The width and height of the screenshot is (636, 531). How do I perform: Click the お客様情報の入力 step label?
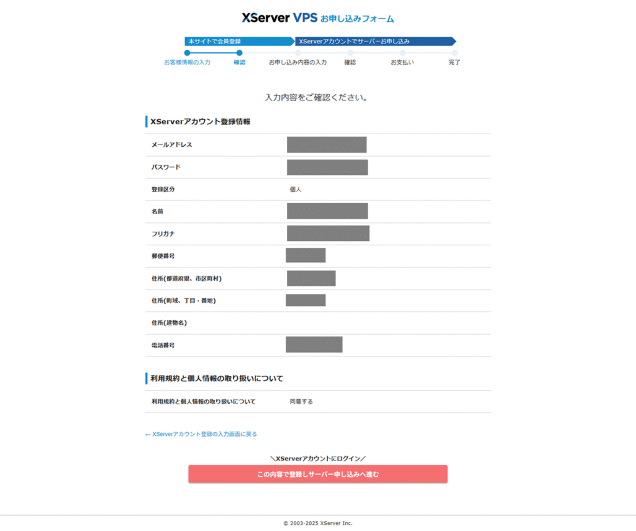point(187,62)
